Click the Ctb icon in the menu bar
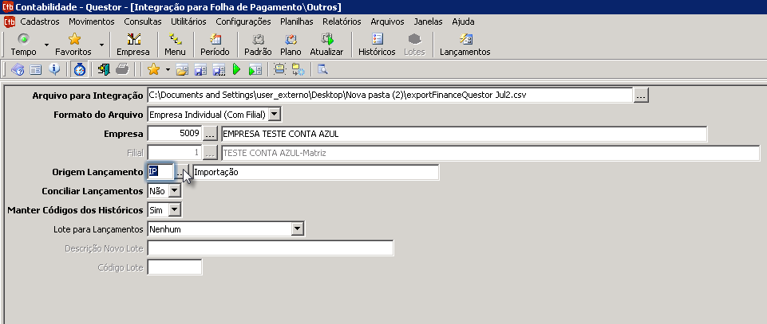This screenshot has width=767, height=324. [x=10, y=21]
